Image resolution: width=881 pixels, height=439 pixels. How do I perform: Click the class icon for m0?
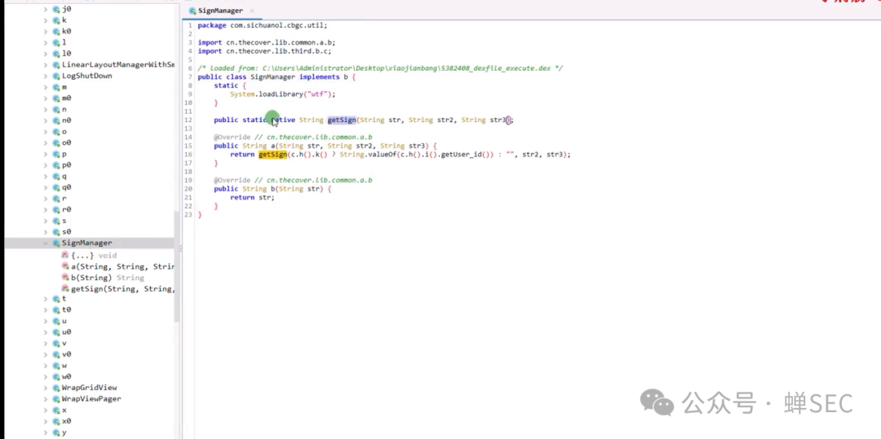56,99
